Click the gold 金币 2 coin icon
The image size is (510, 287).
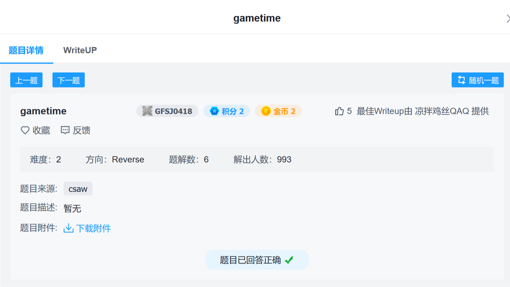265,111
